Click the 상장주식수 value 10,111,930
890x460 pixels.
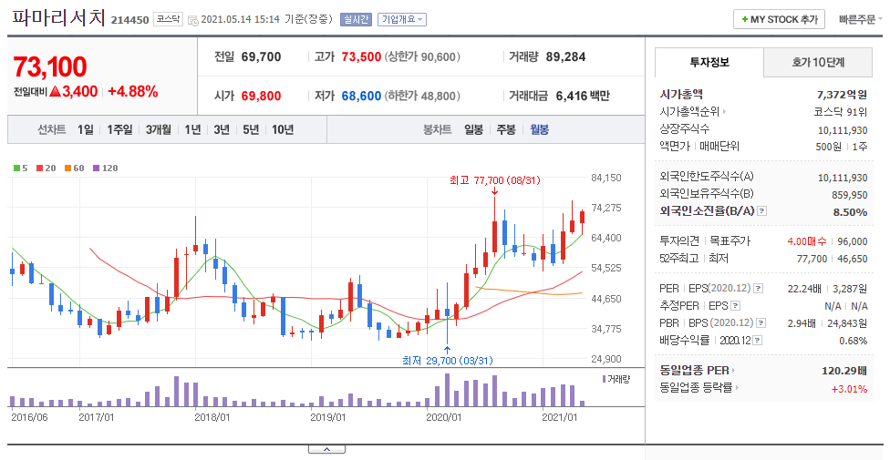(843, 130)
